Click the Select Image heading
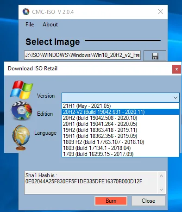This screenshot has height=212, width=182. coord(53,42)
